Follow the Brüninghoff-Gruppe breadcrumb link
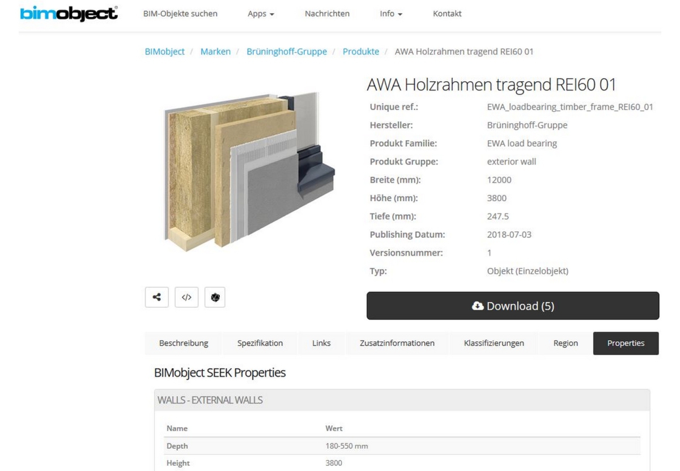 coord(287,52)
